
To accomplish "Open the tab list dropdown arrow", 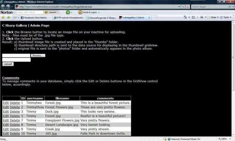I will tap(19, 18).
